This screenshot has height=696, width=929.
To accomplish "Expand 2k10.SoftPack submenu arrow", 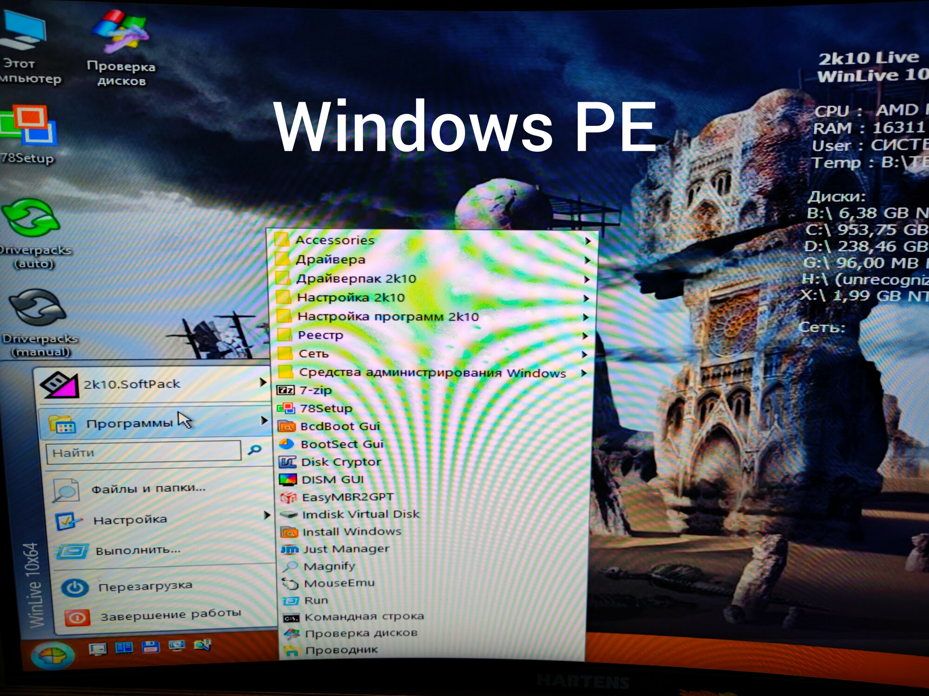I will 263,383.
